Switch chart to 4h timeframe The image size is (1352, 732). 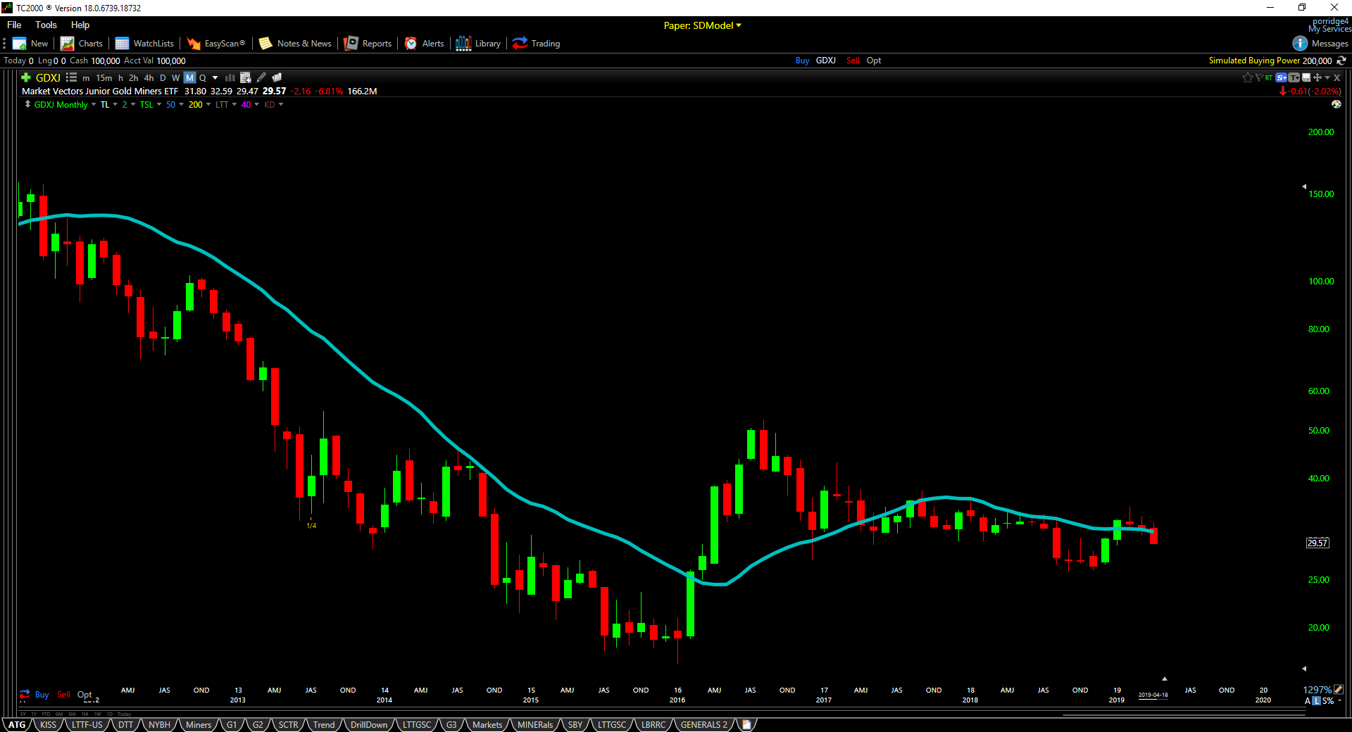149,77
